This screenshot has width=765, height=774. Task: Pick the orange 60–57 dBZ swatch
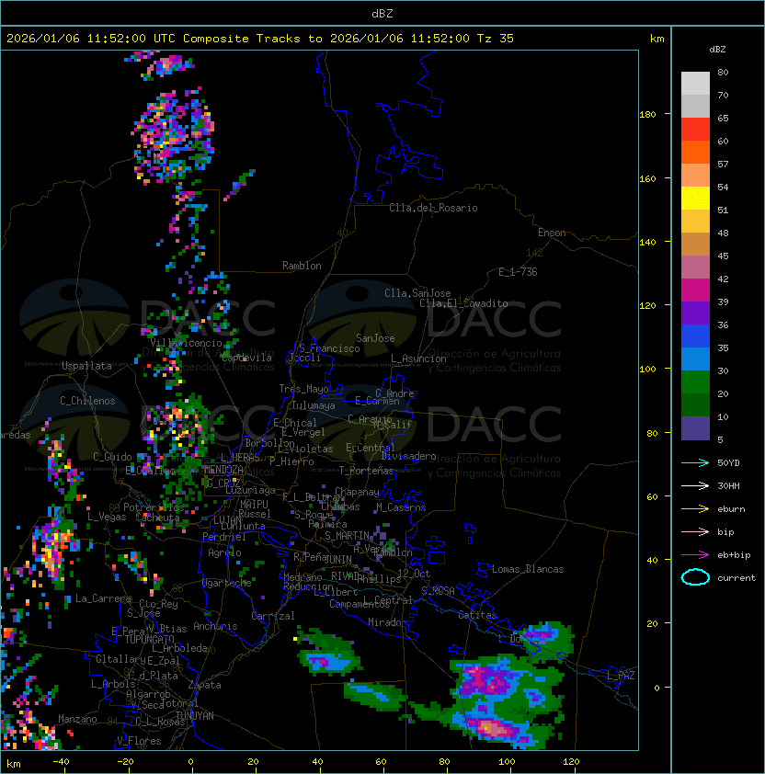(x=695, y=152)
